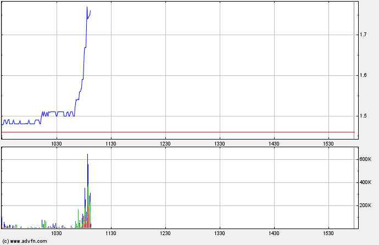379x245 pixels.
Task: Click the 1030 time label under price chart
Action: (x=57, y=143)
